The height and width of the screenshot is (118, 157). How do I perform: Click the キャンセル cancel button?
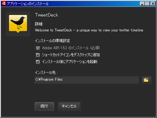[69, 106]
